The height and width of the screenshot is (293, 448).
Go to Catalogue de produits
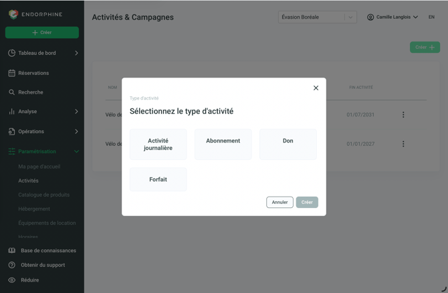[43, 195]
